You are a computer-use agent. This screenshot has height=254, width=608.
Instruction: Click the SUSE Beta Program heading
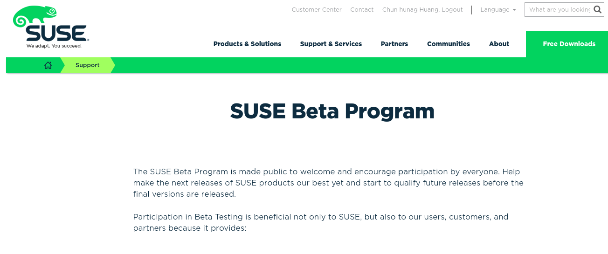[332, 111]
